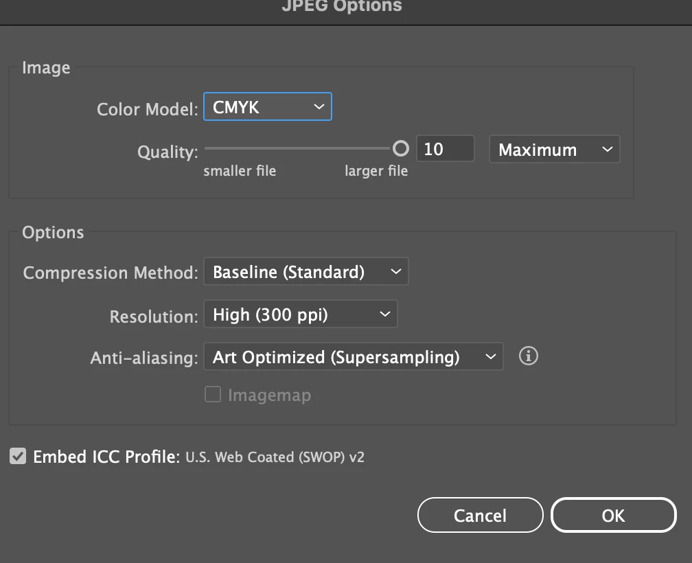Click the chevron arrow beside Art Optimized
Screen dimensions: 692x563
point(491,356)
